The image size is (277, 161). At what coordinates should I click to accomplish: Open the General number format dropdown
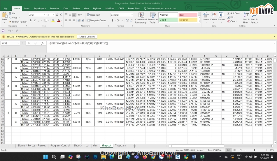(132, 15)
